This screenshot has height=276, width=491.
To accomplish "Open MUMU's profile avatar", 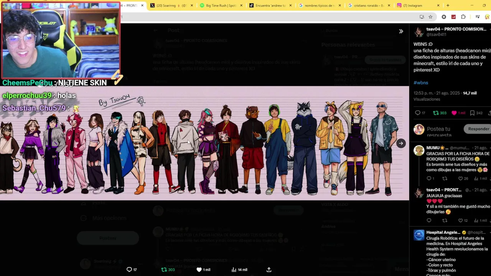I will (x=419, y=150).
